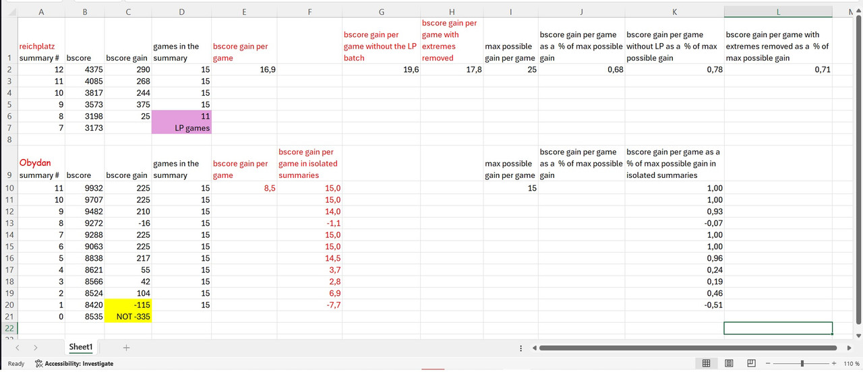Viewport: 863px width, 372px height.
Task: Zoom out with the minus button
Action: [767, 363]
